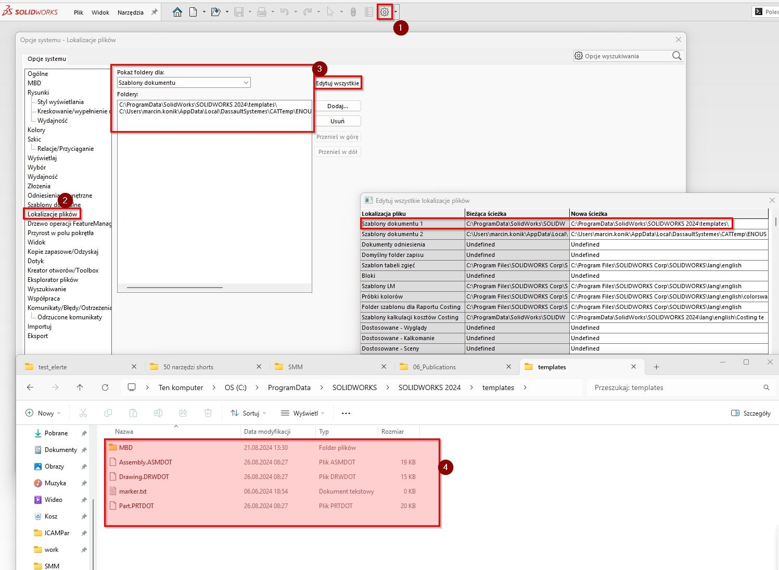Click the SolidWorks Home icon
The image size is (779, 570).
(177, 12)
